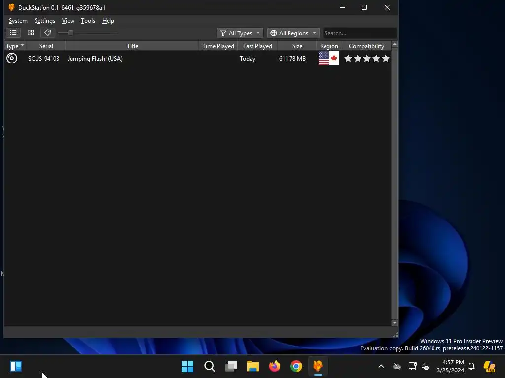Screen dimensions: 505x378
Task: Switch to game grid view
Action: pos(31,33)
